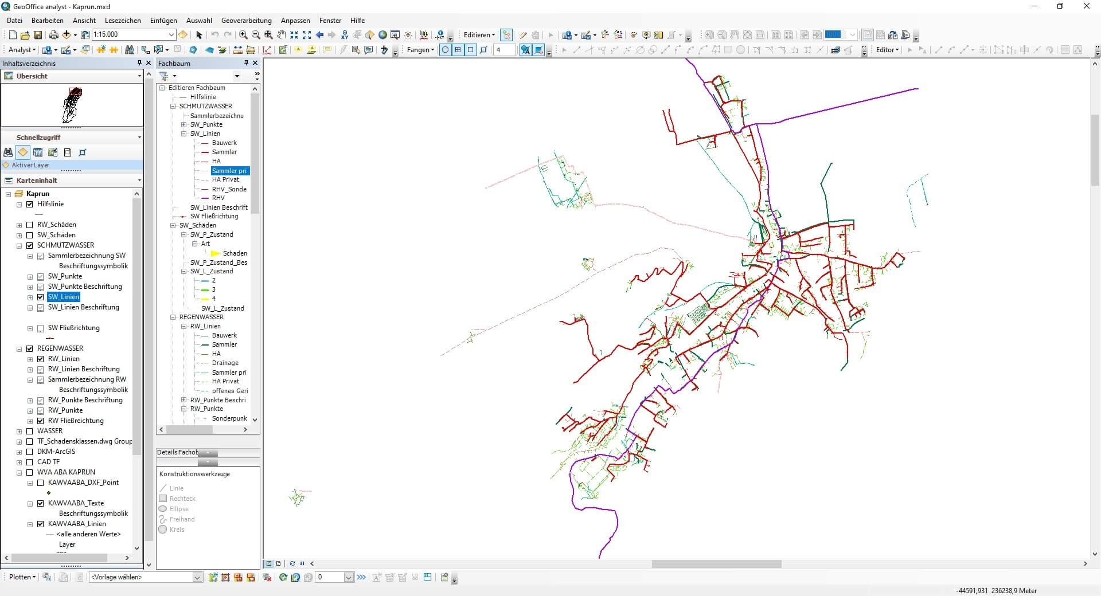Click the binoculars icon in Schnellzugriff
The image size is (1101, 596).
(x=8, y=152)
